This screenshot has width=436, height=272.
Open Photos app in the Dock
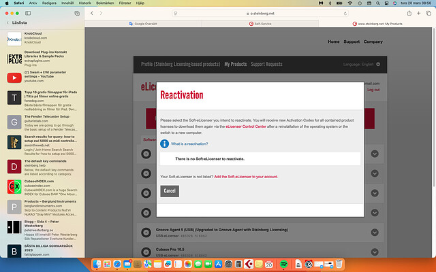(188, 264)
